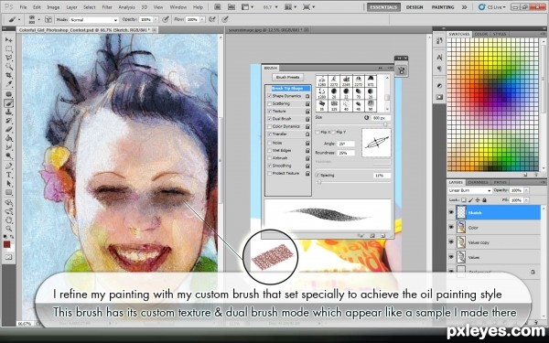The height and width of the screenshot is (343, 549).
Task: Click the foreground color swatch in toolbox
Action: (6, 244)
